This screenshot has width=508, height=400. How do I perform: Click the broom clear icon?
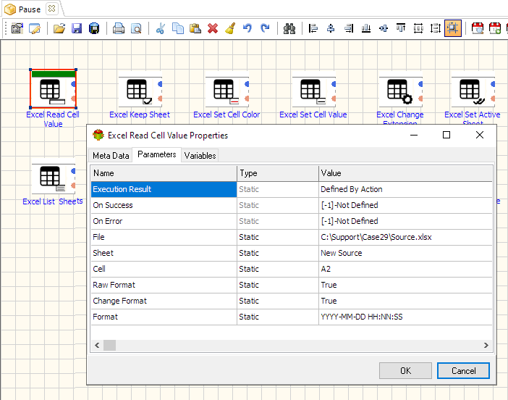pyautogui.click(x=230, y=28)
